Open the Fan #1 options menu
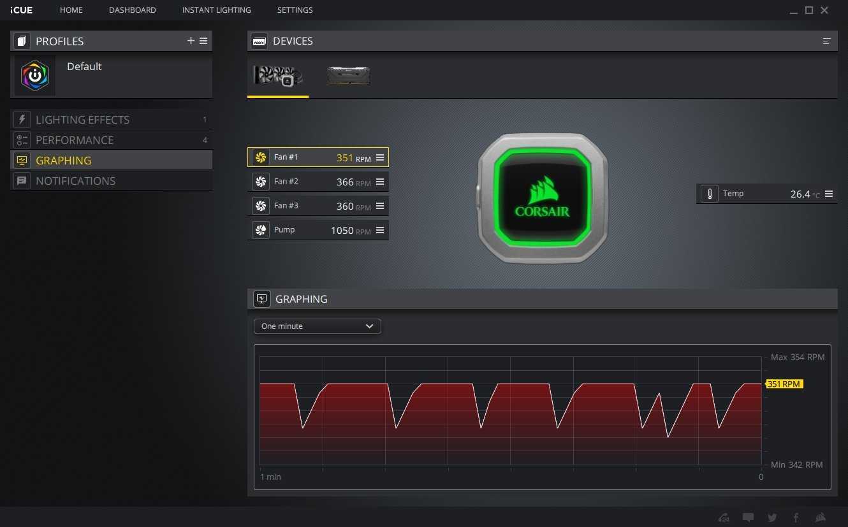 (x=380, y=157)
